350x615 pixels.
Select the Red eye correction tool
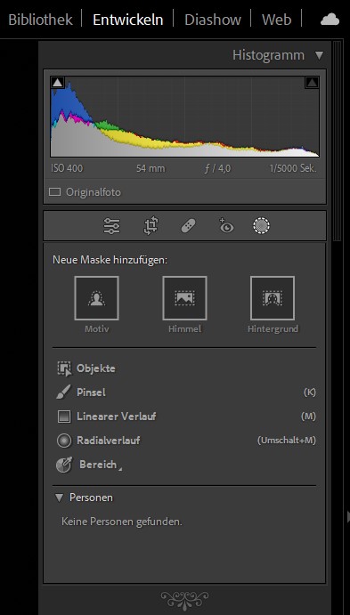[x=226, y=225]
